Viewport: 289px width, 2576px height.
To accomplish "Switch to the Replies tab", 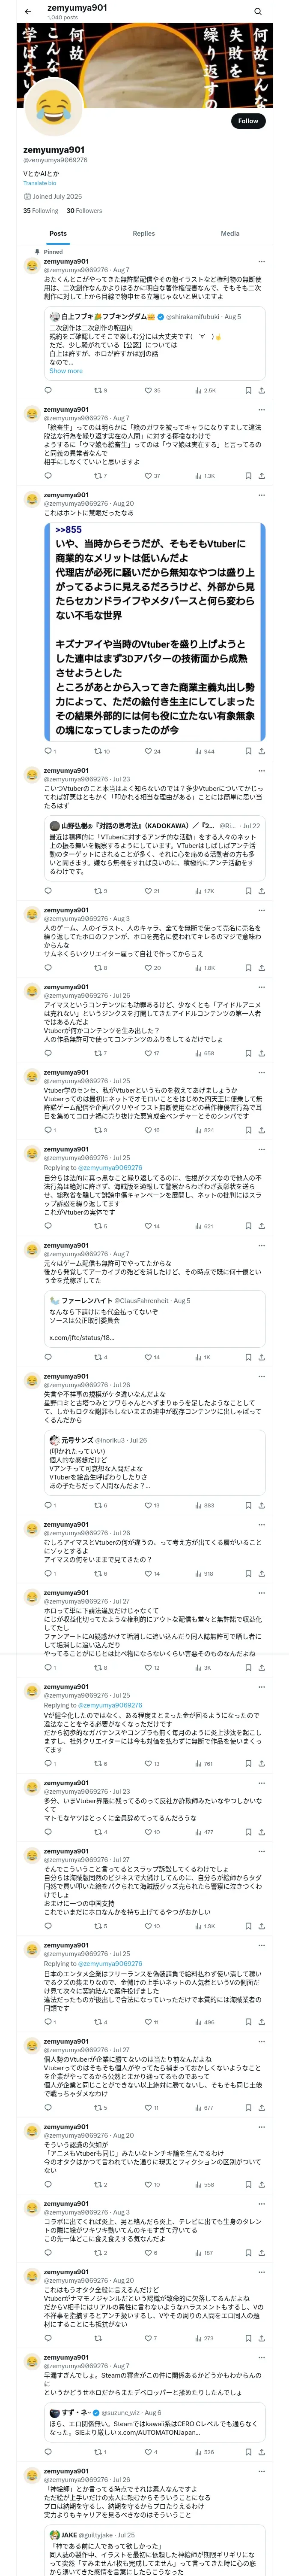I will click(x=143, y=233).
